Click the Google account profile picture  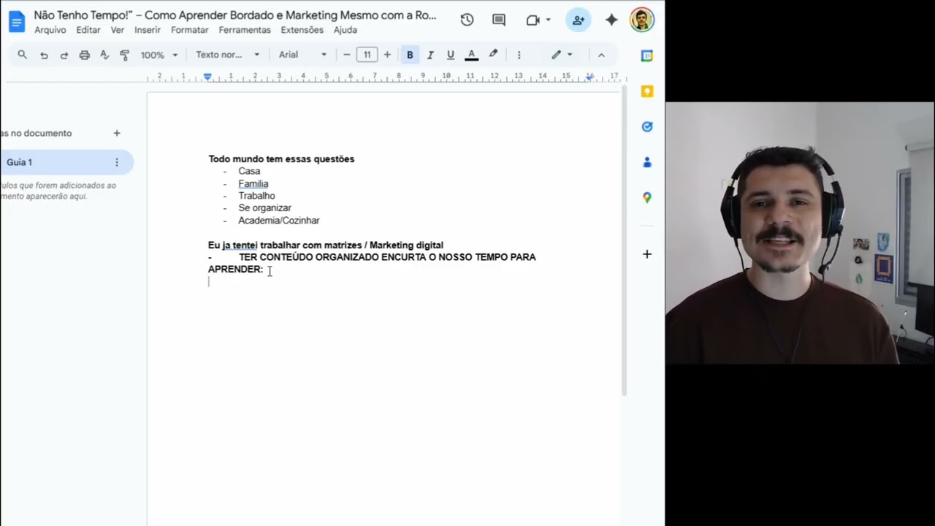[641, 20]
